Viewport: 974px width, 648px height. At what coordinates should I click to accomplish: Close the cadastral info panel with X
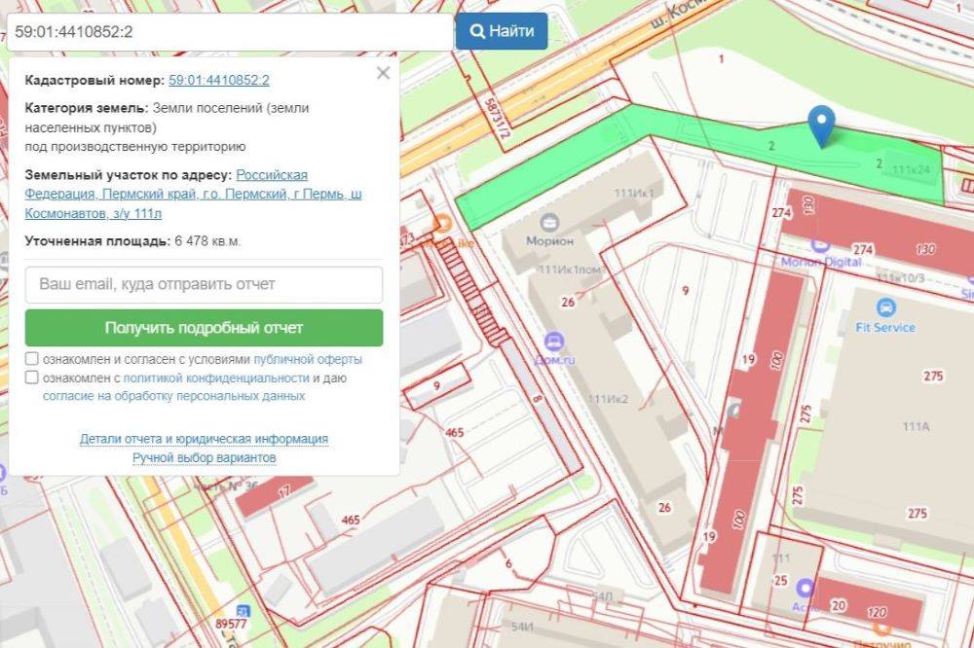click(x=383, y=72)
